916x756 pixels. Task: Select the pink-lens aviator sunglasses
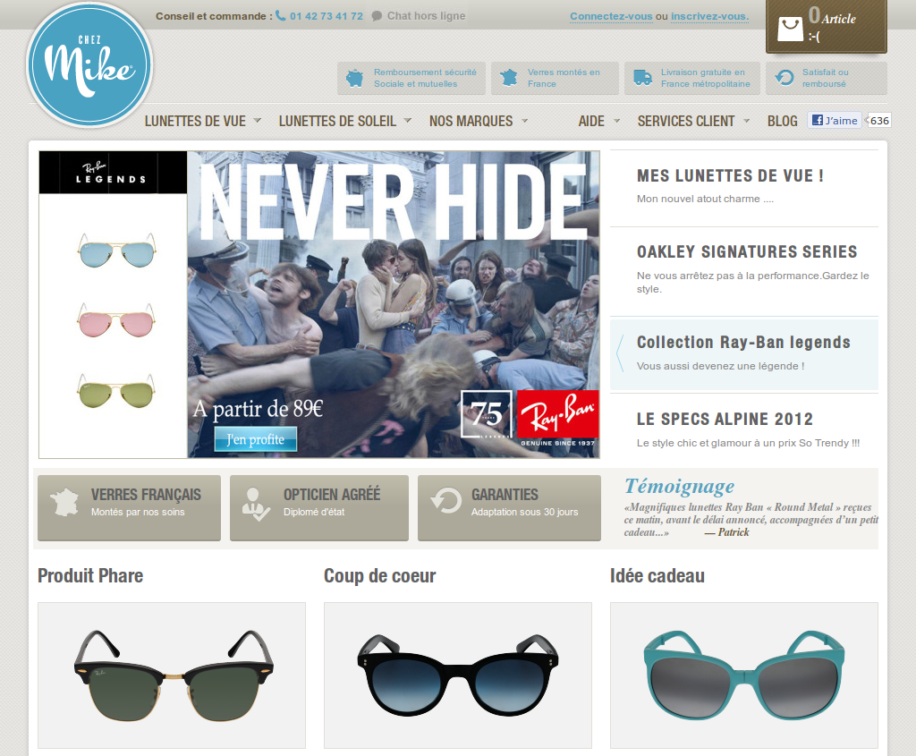pos(116,321)
